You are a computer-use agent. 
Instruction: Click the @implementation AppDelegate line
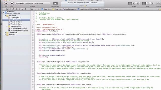pyautogui.click(x=47, y=31)
